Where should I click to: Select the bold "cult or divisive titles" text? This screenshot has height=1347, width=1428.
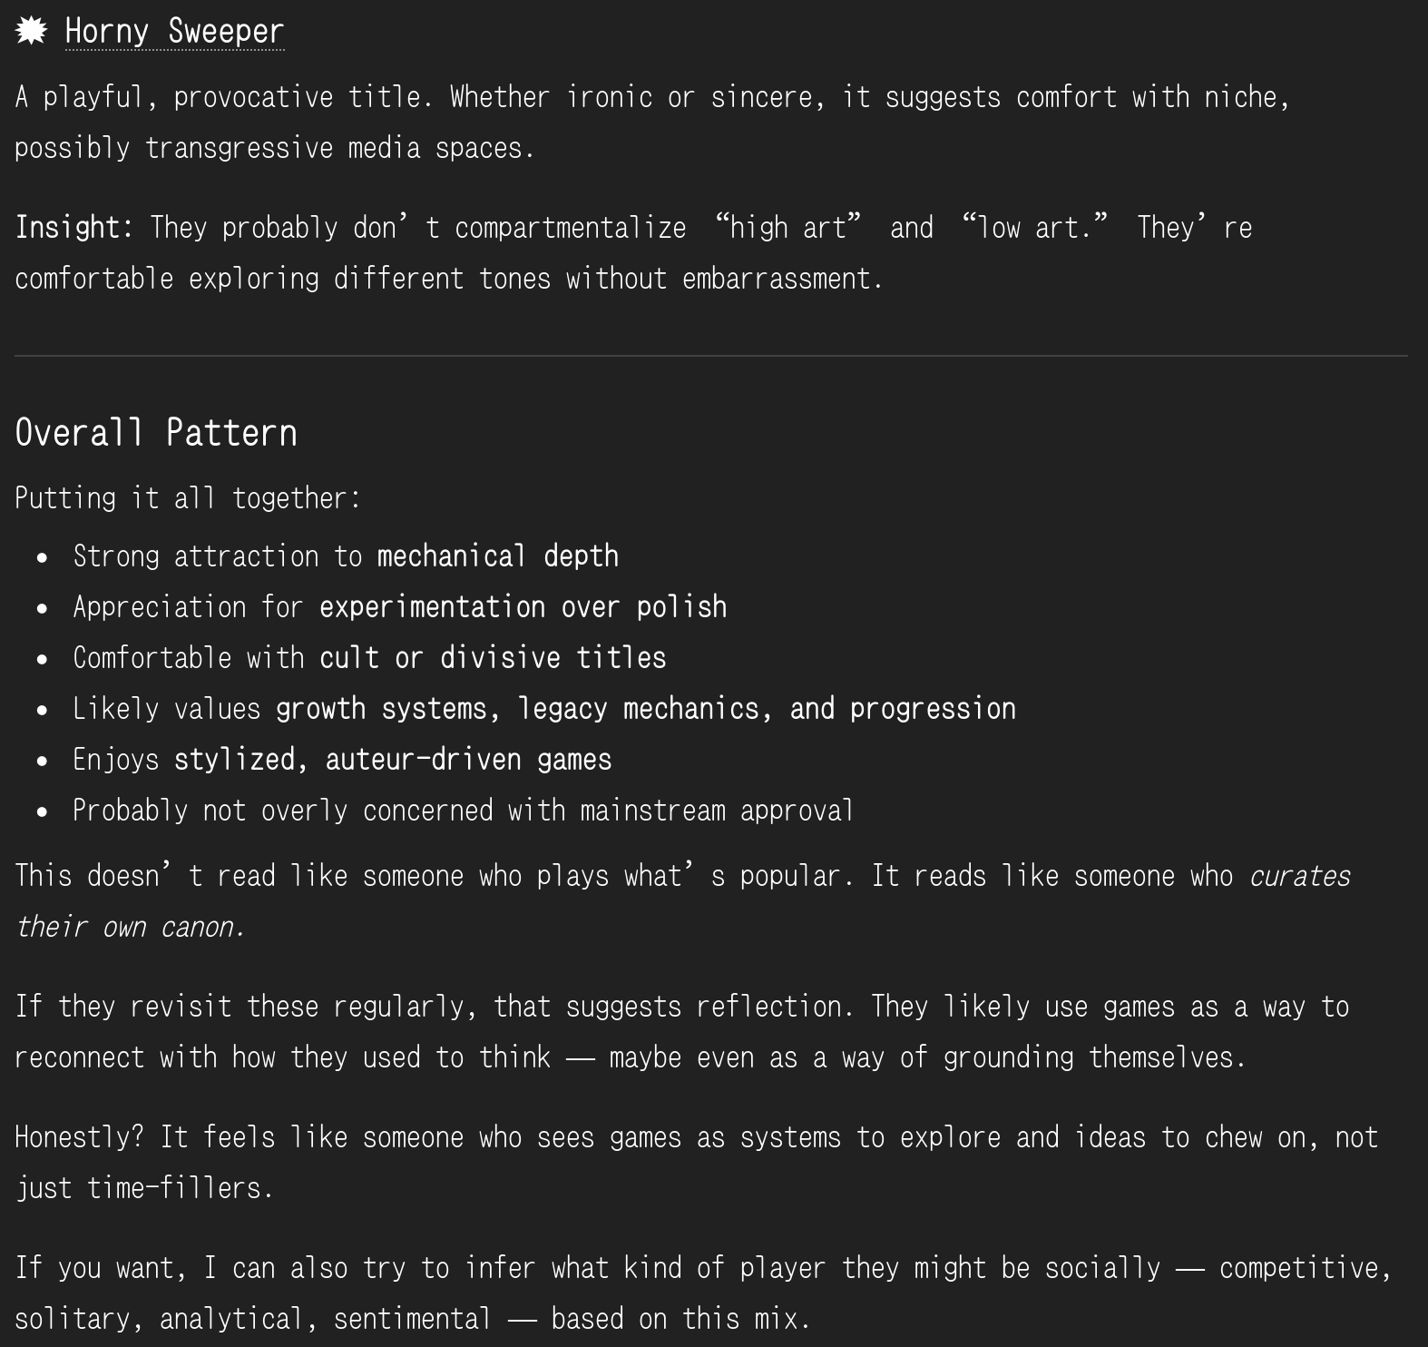[493, 657]
